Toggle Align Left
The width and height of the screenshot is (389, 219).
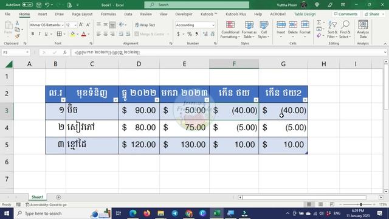coord(98,34)
